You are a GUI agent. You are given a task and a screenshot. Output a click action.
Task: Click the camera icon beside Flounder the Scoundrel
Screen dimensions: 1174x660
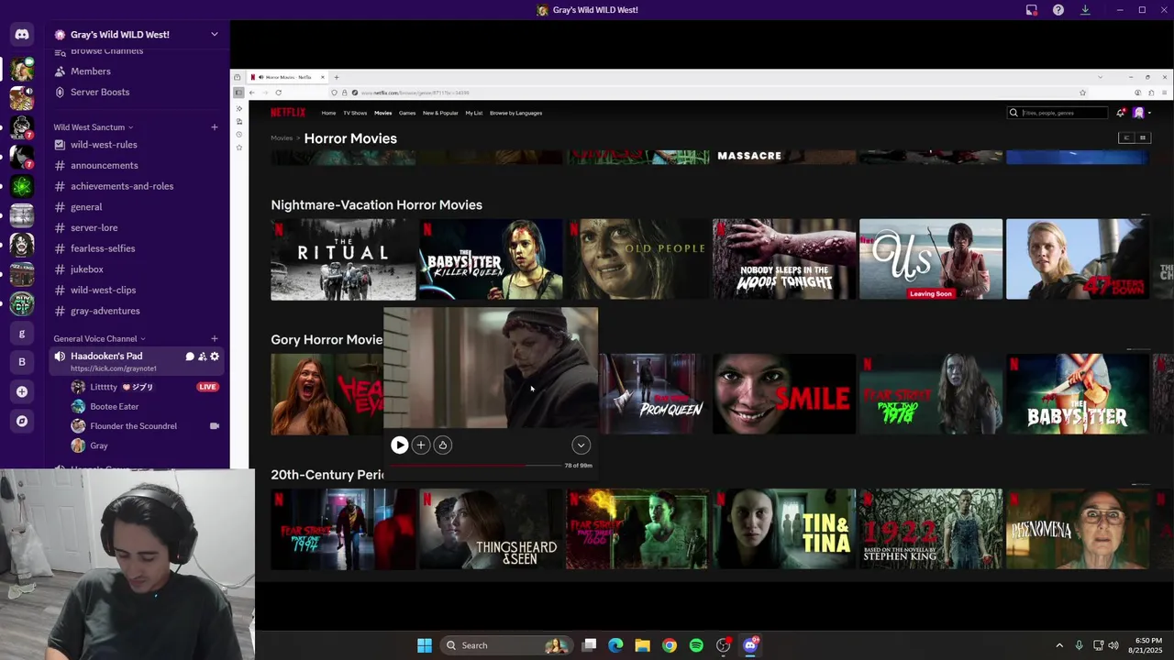[215, 426]
